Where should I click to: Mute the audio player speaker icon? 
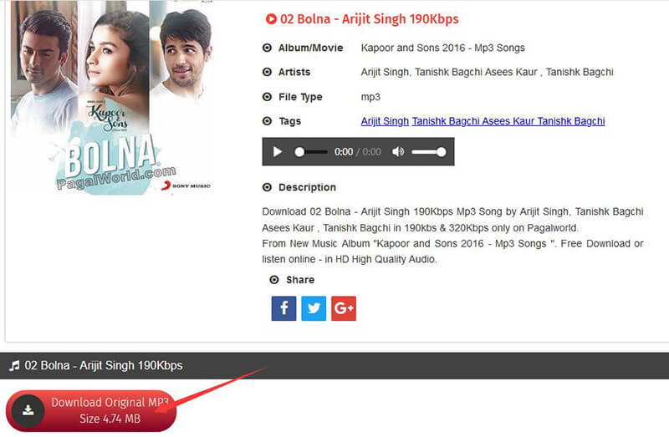[x=398, y=152]
